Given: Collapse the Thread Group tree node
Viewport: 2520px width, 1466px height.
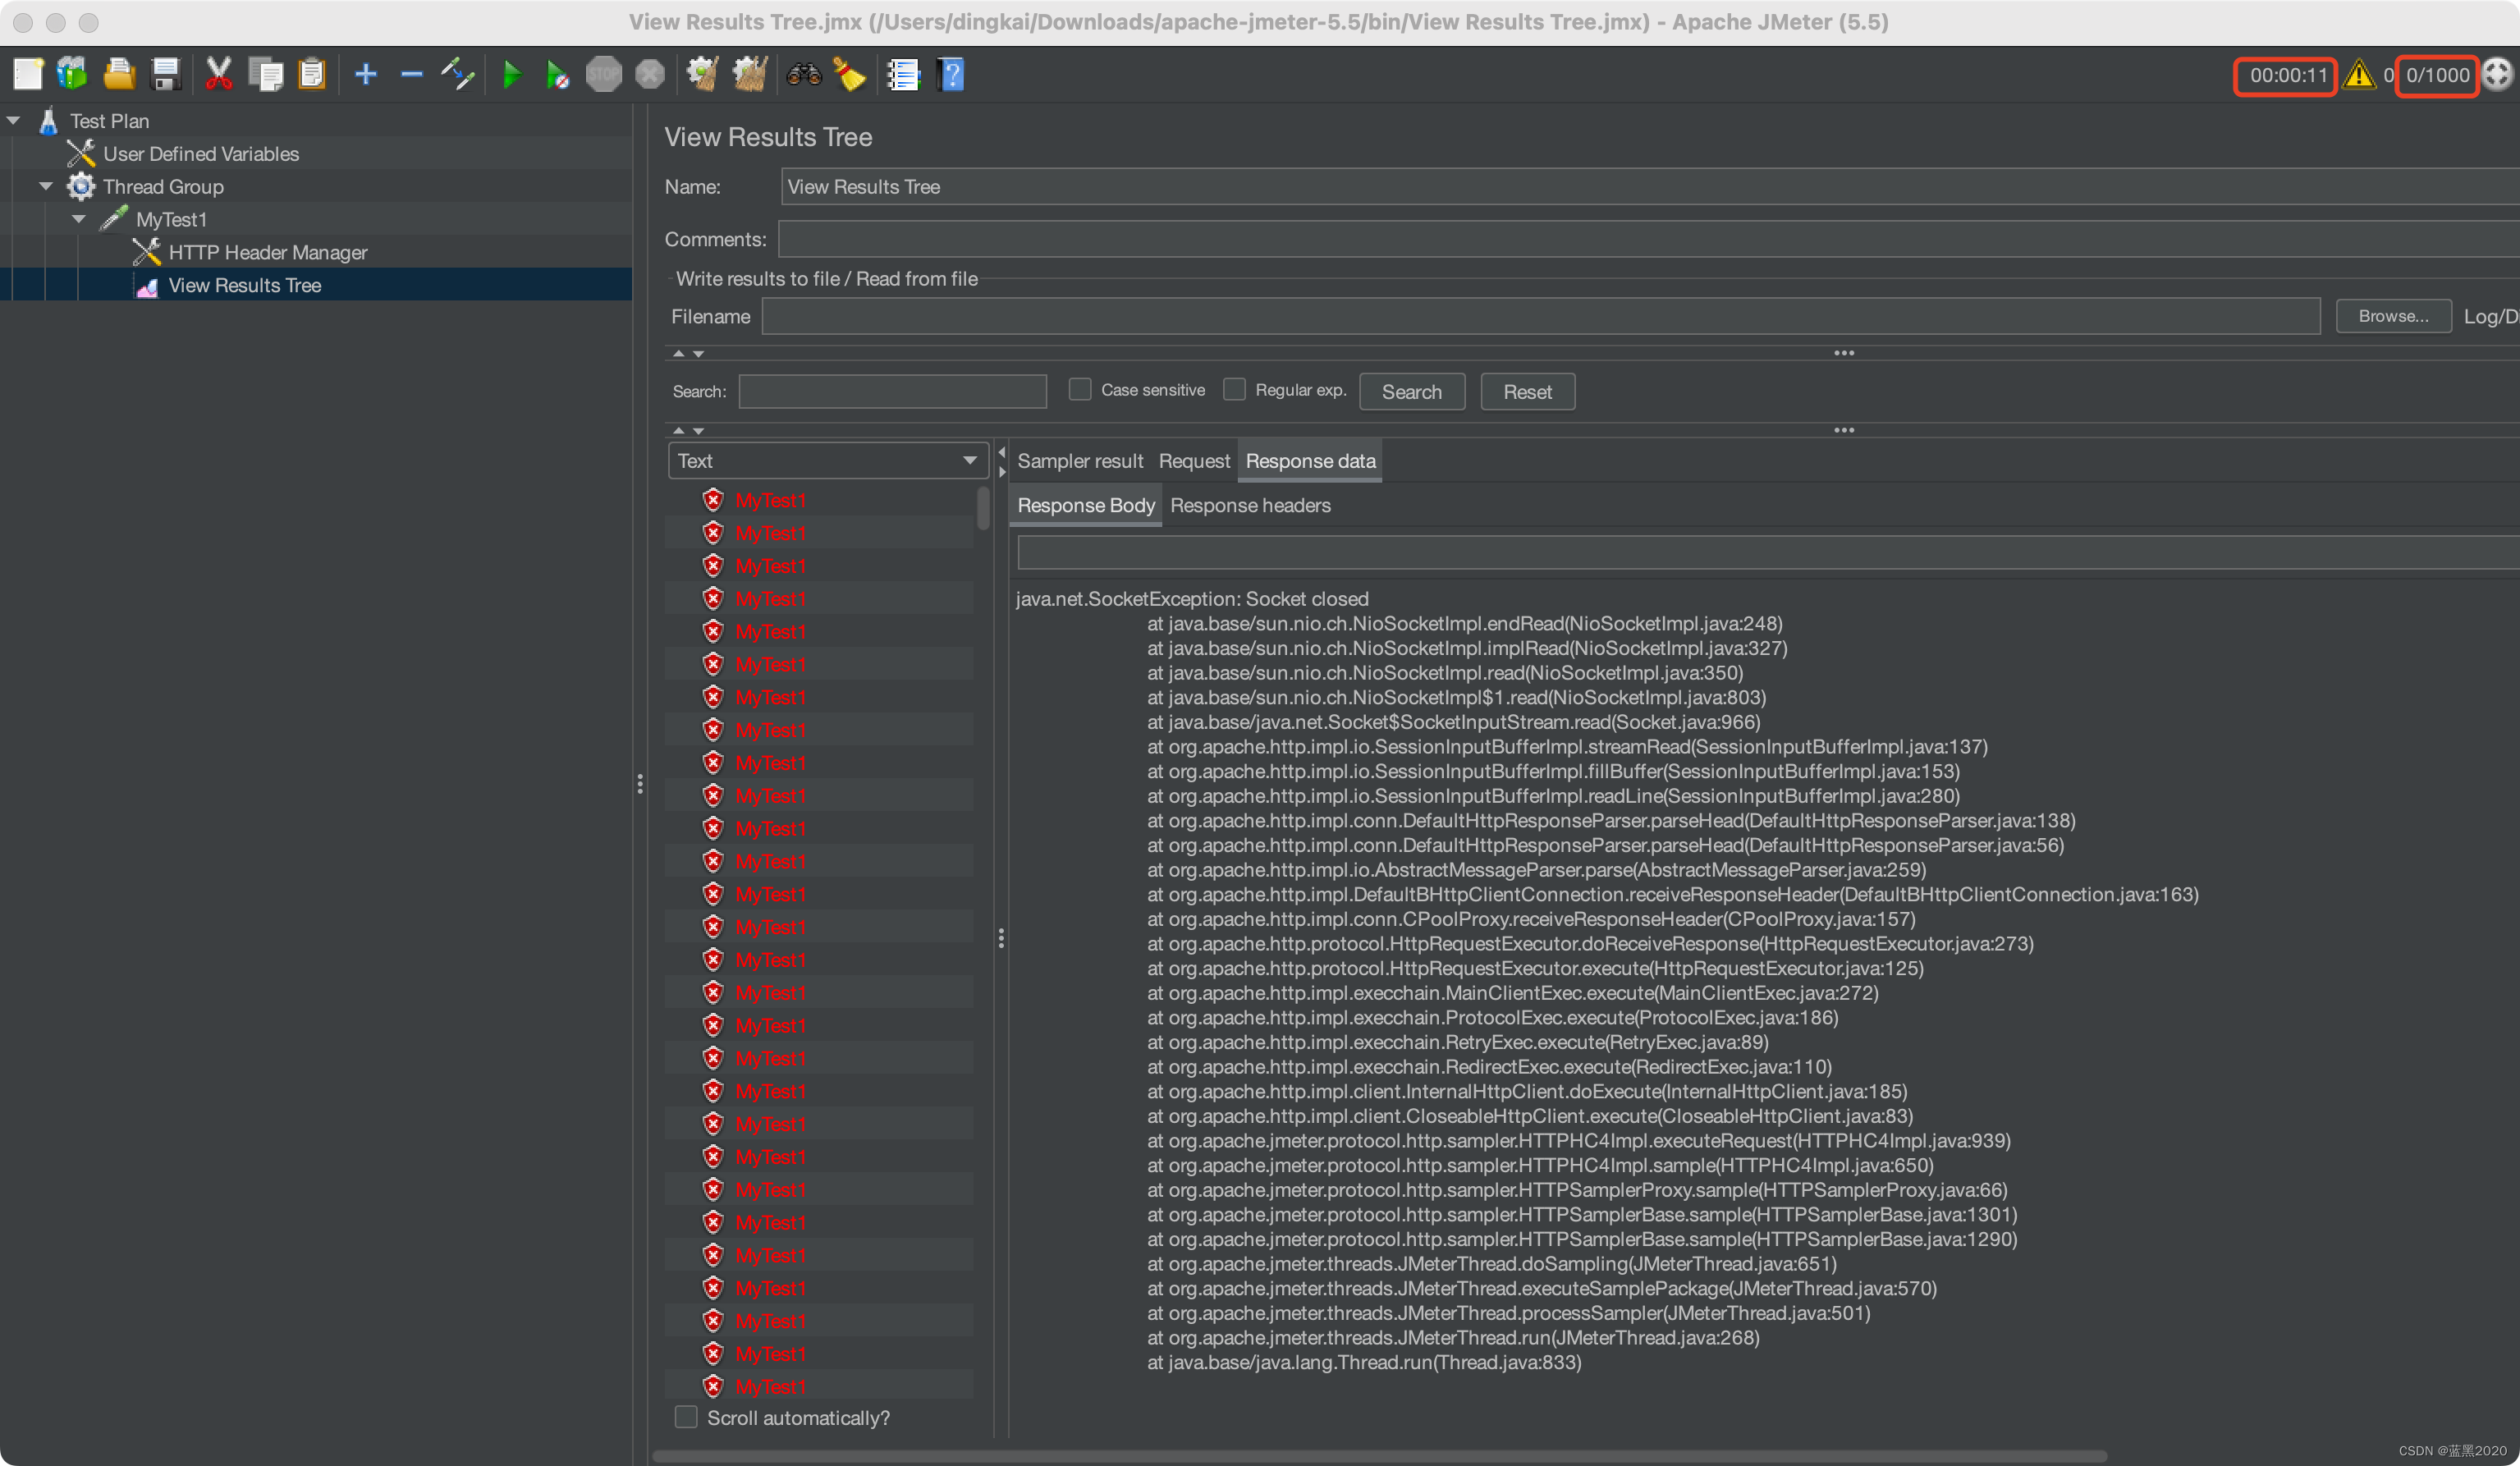Looking at the screenshot, I should coord(46,187).
